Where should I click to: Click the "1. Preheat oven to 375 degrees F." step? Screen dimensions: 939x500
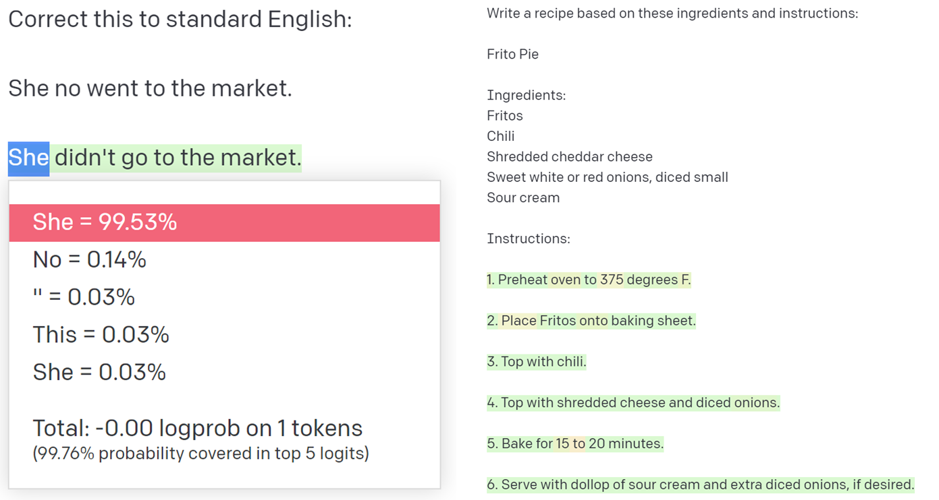(589, 280)
